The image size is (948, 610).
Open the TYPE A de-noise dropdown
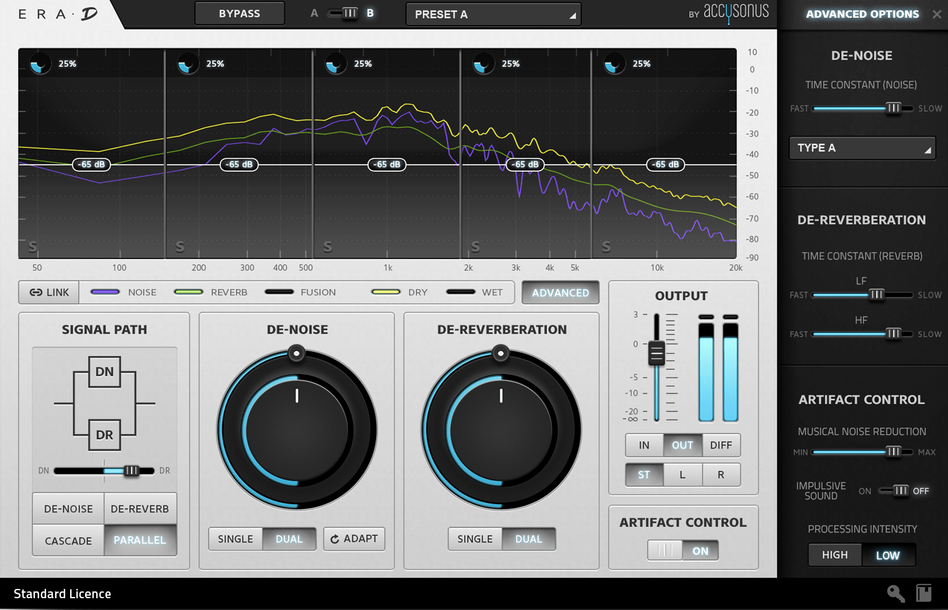(862, 148)
